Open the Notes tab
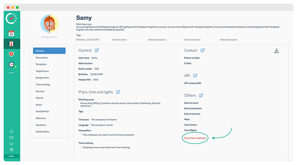Viewport: 297px width, 165px height. (39, 105)
